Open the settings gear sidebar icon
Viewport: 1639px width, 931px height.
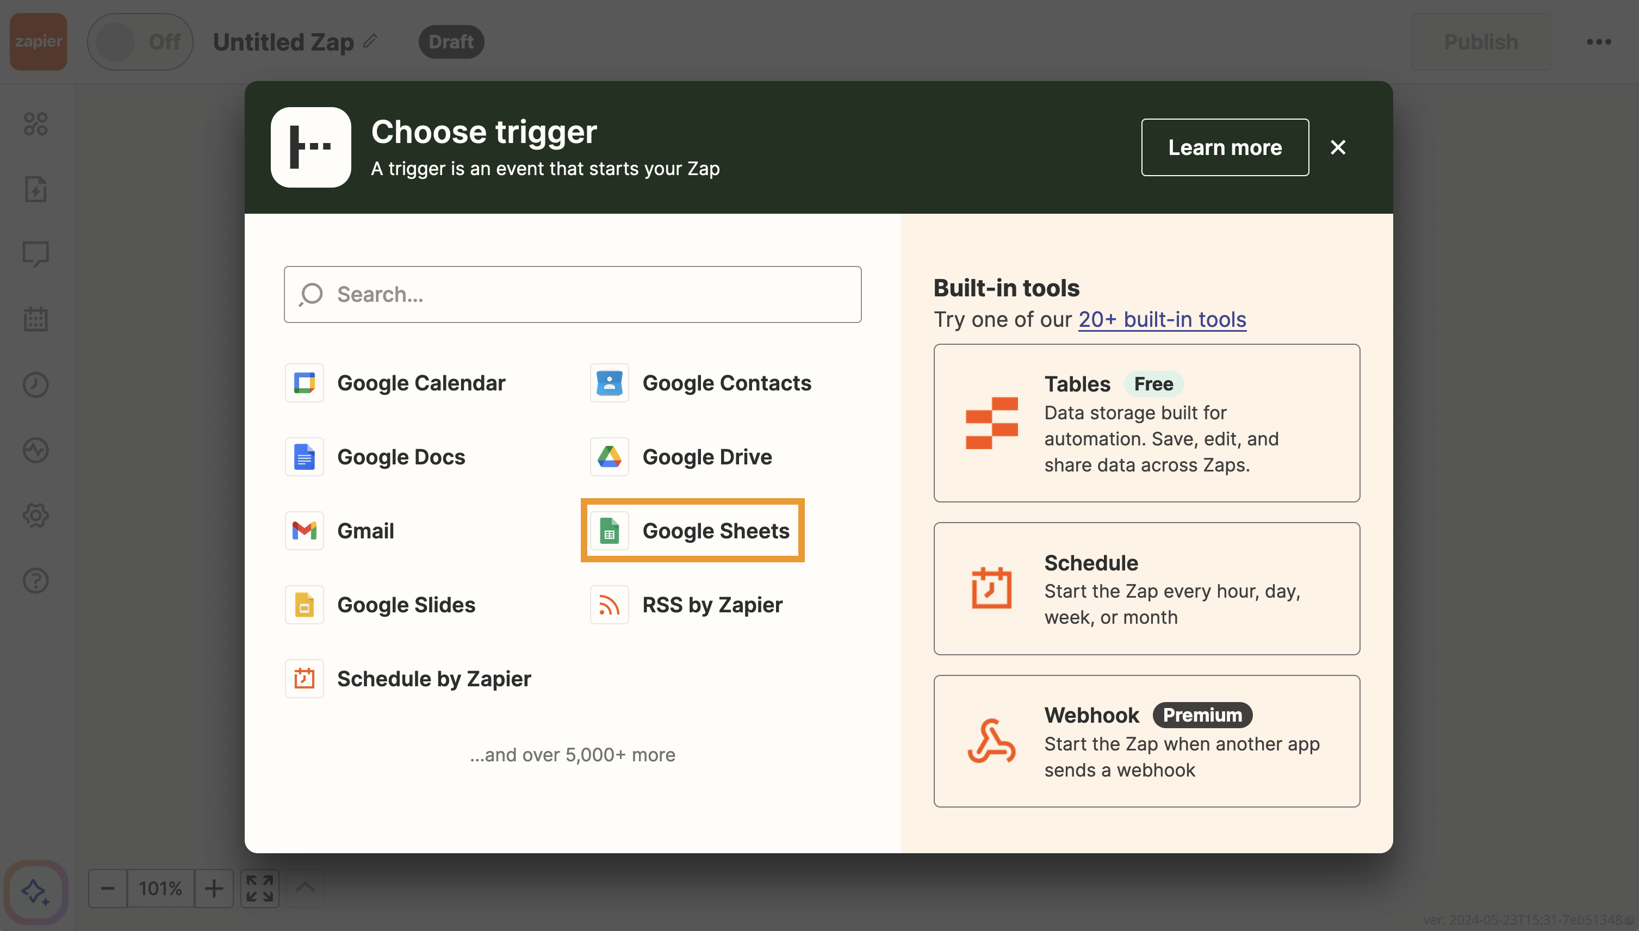(x=36, y=516)
